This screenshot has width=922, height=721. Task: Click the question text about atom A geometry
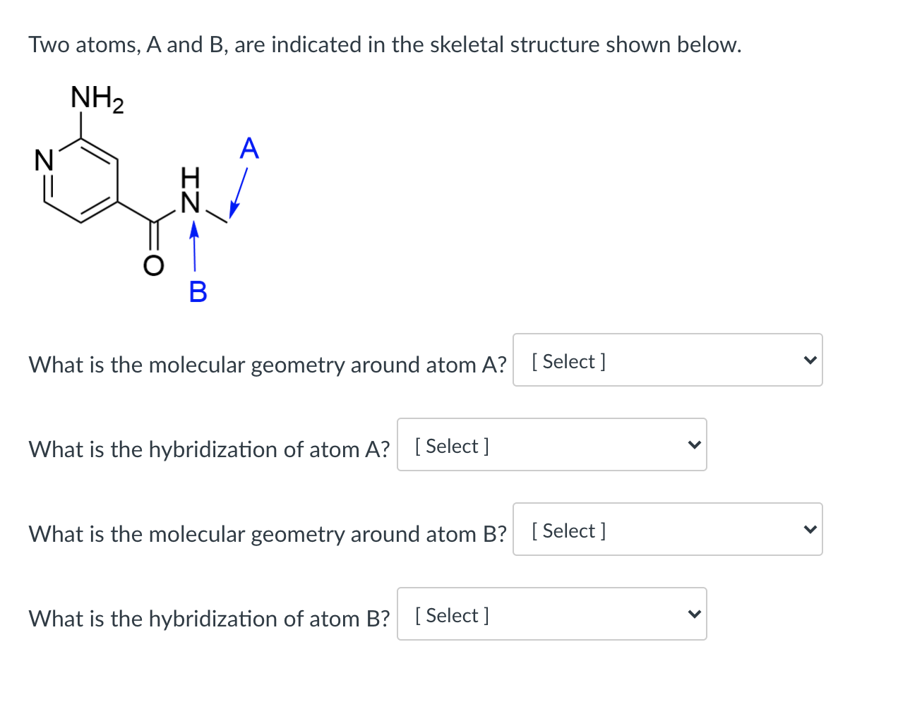267,365
